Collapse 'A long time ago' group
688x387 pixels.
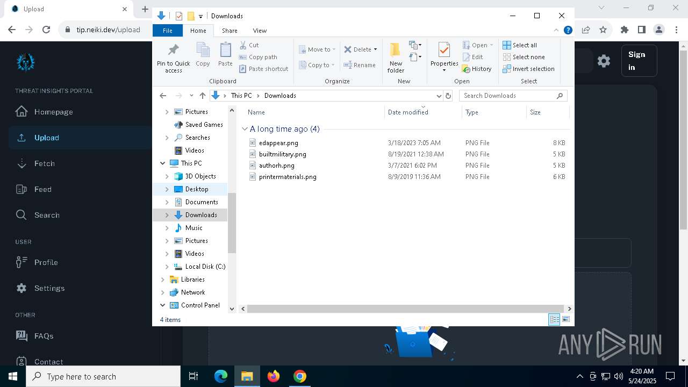tap(245, 129)
